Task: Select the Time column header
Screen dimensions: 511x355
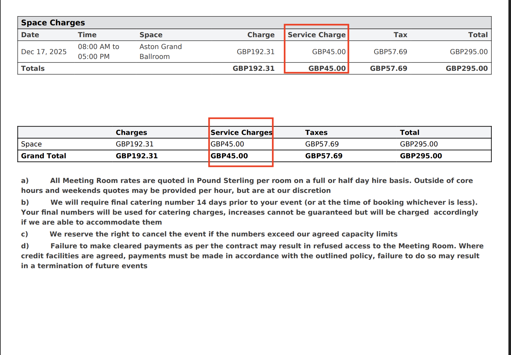Action: [87, 35]
